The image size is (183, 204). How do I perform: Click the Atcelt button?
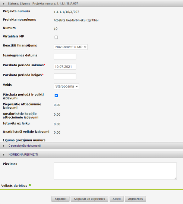pos(117,199)
